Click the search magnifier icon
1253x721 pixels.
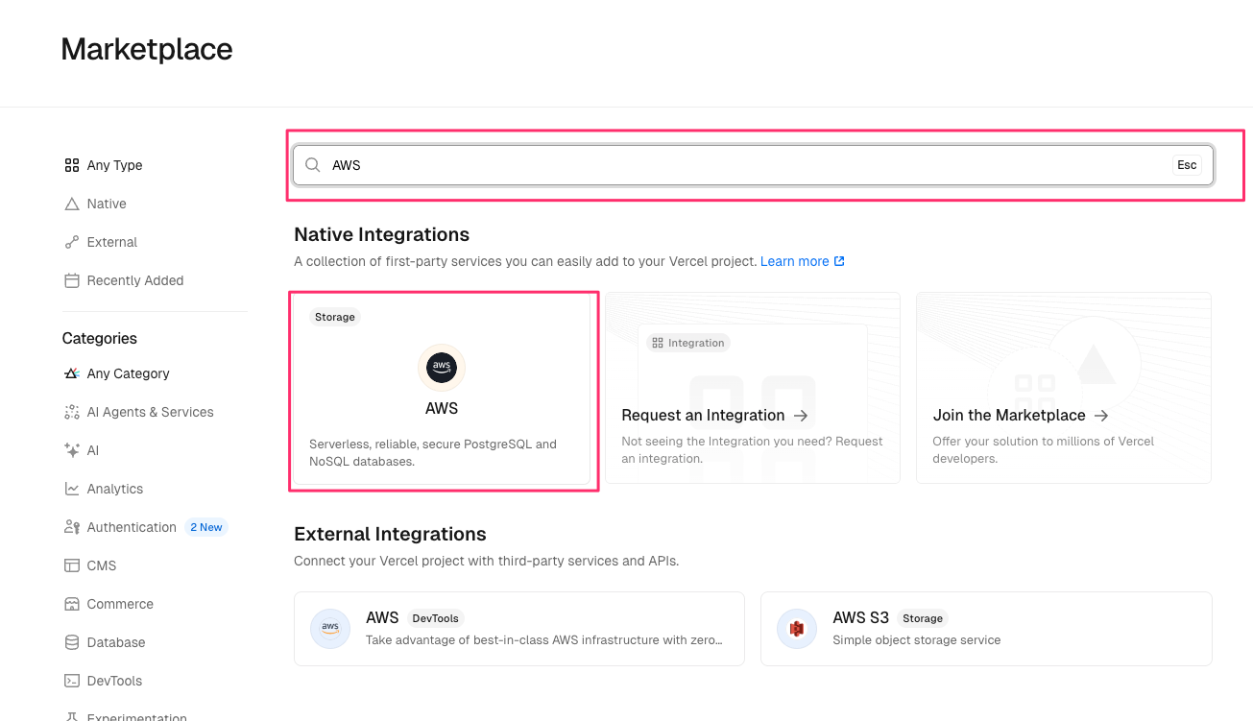312,165
